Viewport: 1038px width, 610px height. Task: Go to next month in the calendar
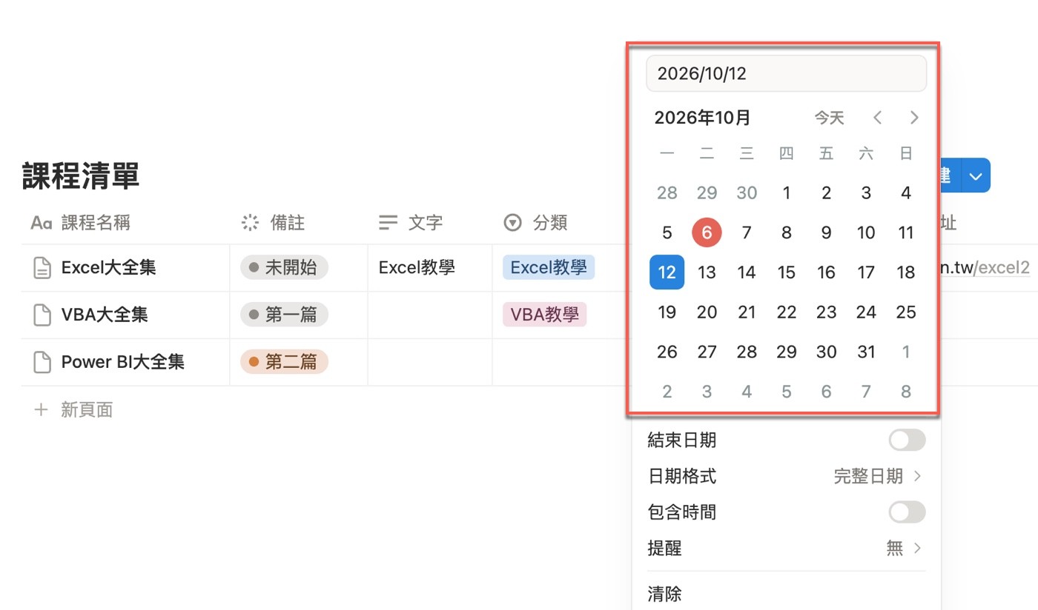(x=914, y=118)
